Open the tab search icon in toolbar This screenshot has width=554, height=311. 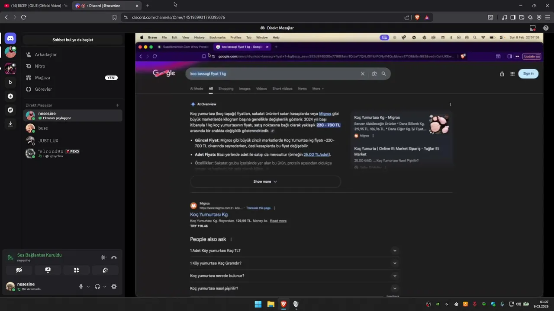coord(490,17)
